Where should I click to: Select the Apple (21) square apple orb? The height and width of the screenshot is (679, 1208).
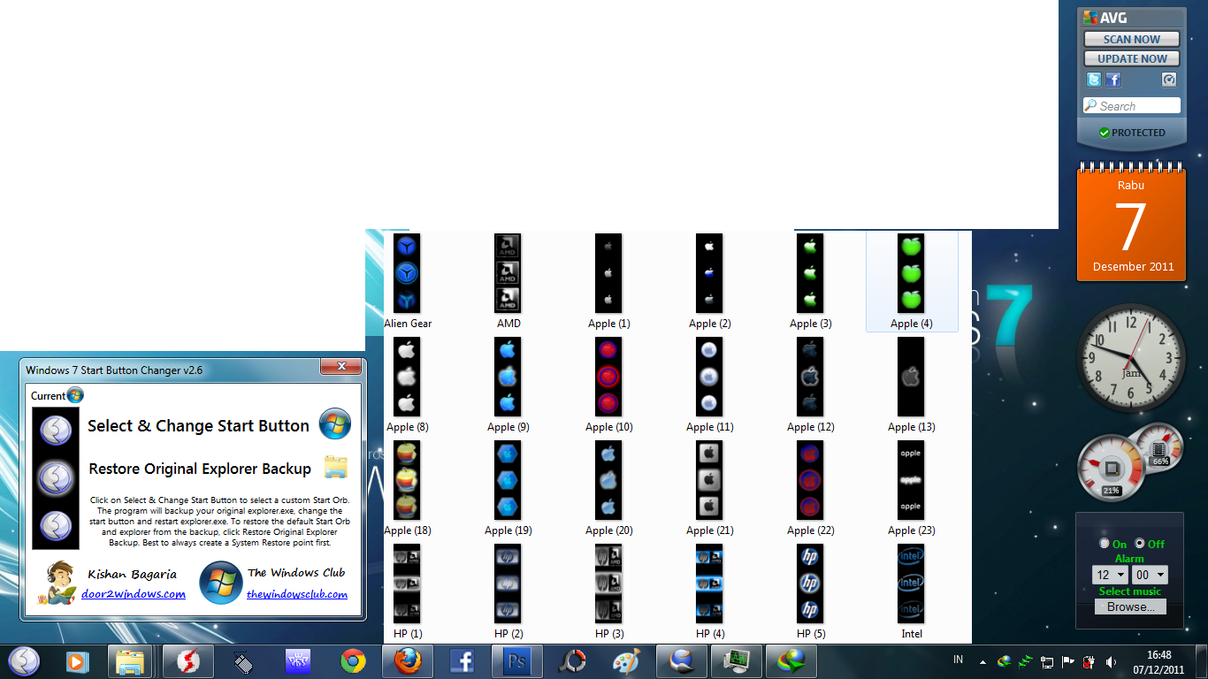tap(709, 480)
